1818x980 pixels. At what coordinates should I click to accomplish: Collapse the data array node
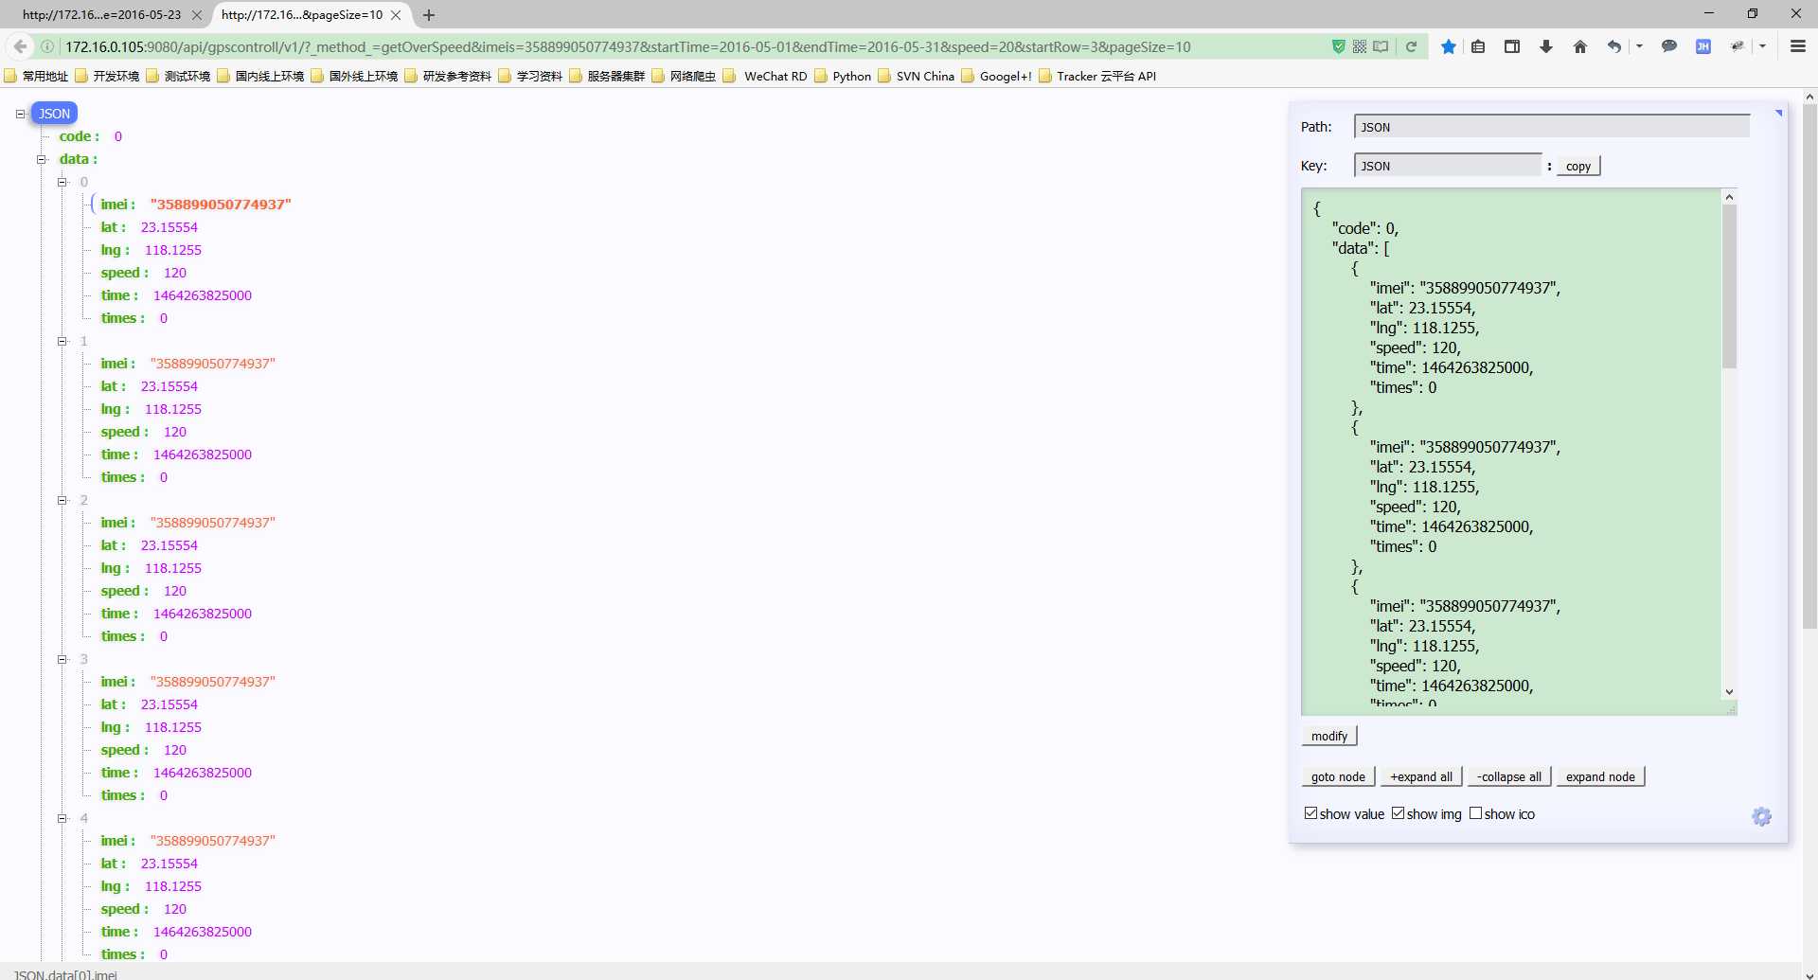tap(41, 159)
